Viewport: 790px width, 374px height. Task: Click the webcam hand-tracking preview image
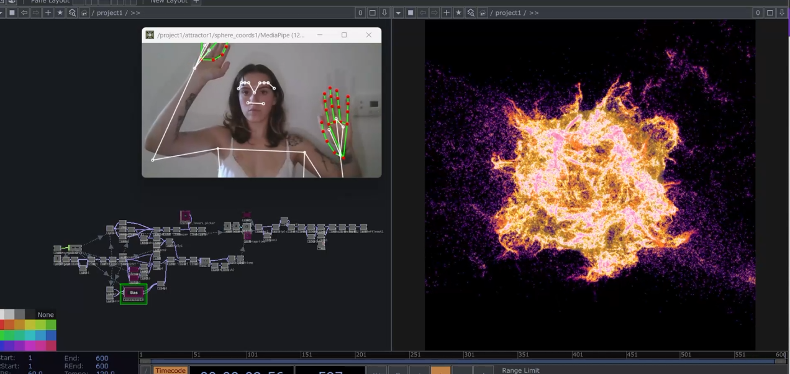[x=261, y=110]
